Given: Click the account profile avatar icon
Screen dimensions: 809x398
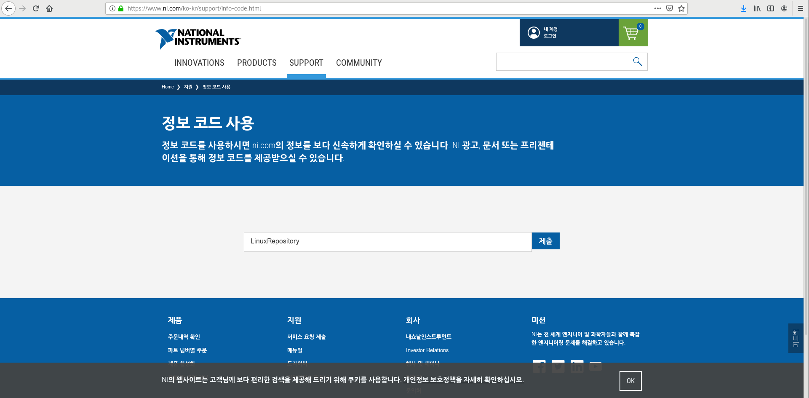Looking at the screenshot, I should 534,32.
